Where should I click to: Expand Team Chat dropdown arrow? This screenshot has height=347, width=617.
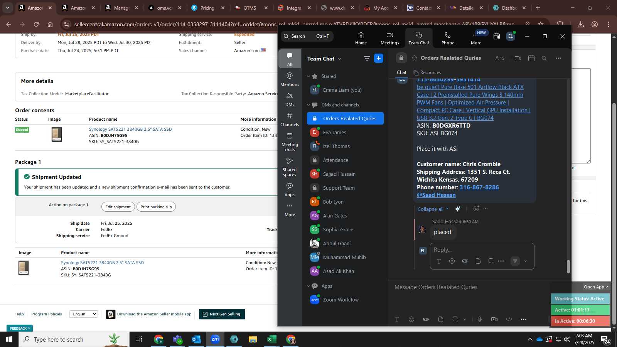[340, 59]
